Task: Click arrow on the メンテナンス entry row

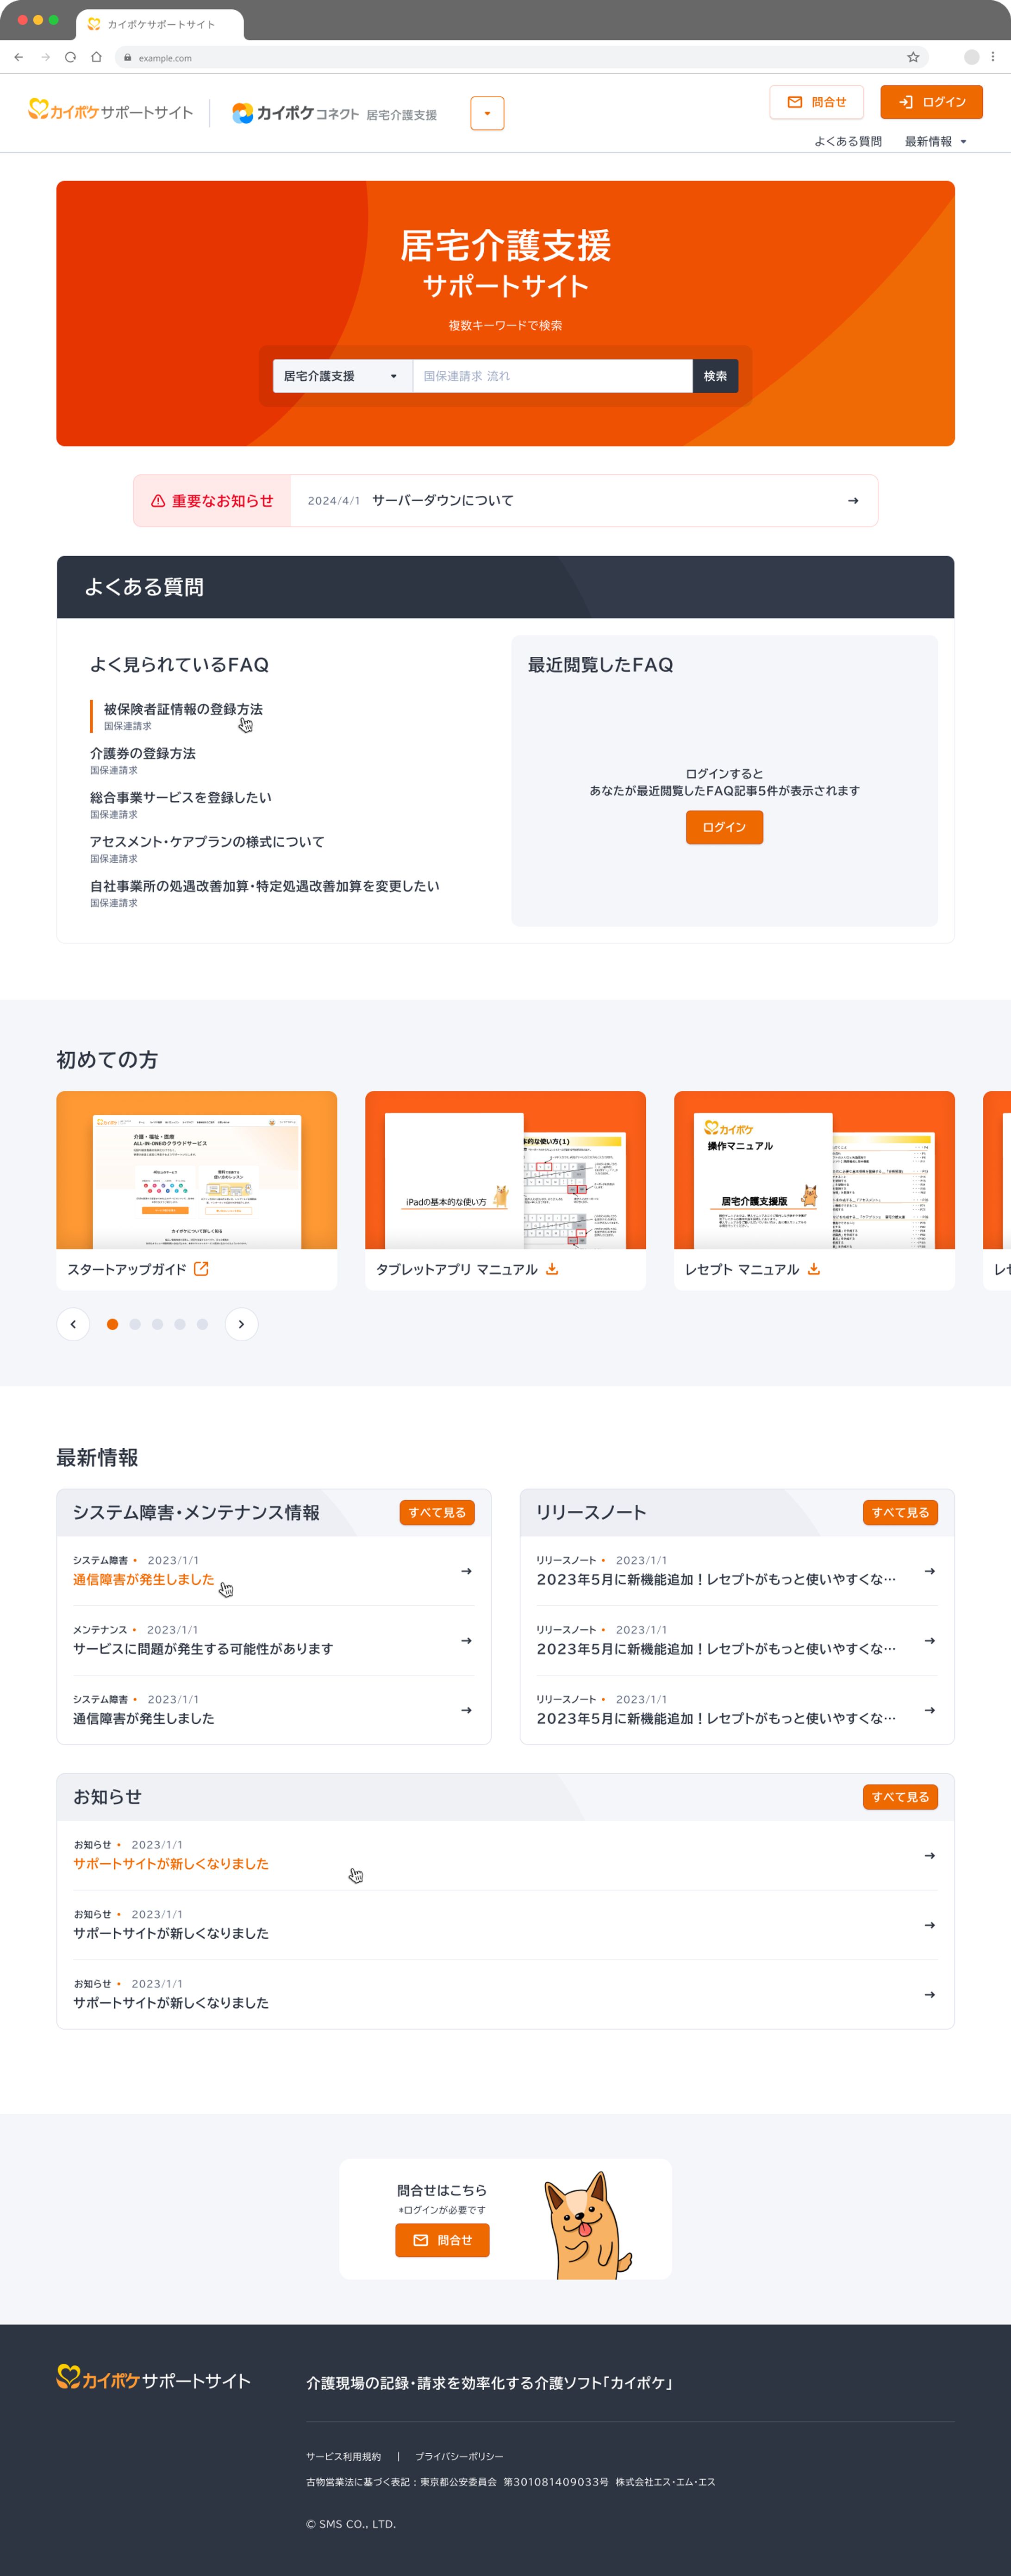Action: coord(467,1640)
